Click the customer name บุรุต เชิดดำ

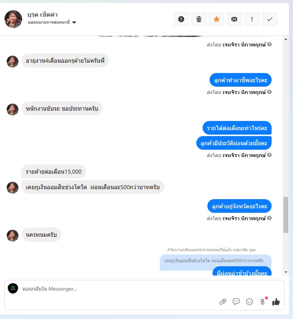[42, 15]
